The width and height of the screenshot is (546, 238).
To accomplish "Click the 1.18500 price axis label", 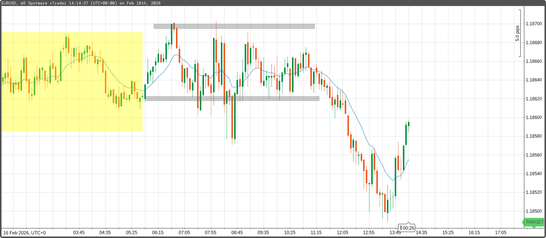I will tap(534, 211).
